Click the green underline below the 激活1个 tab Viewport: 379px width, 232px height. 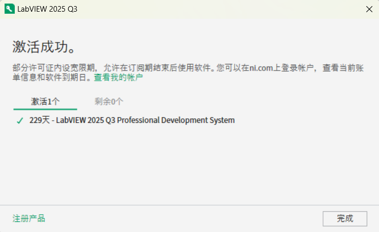coord(45,109)
